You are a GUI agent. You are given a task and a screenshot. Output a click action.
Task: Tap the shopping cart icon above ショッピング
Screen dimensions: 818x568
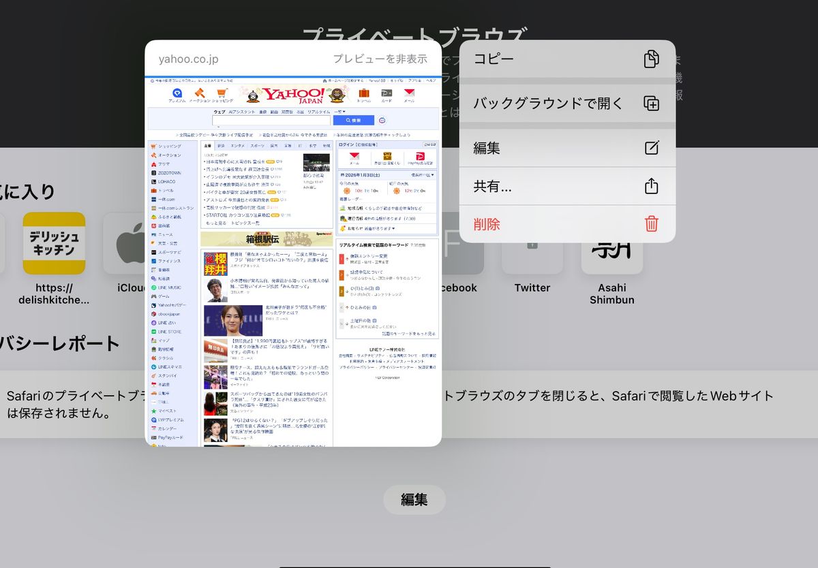pyautogui.click(x=221, y=92)
